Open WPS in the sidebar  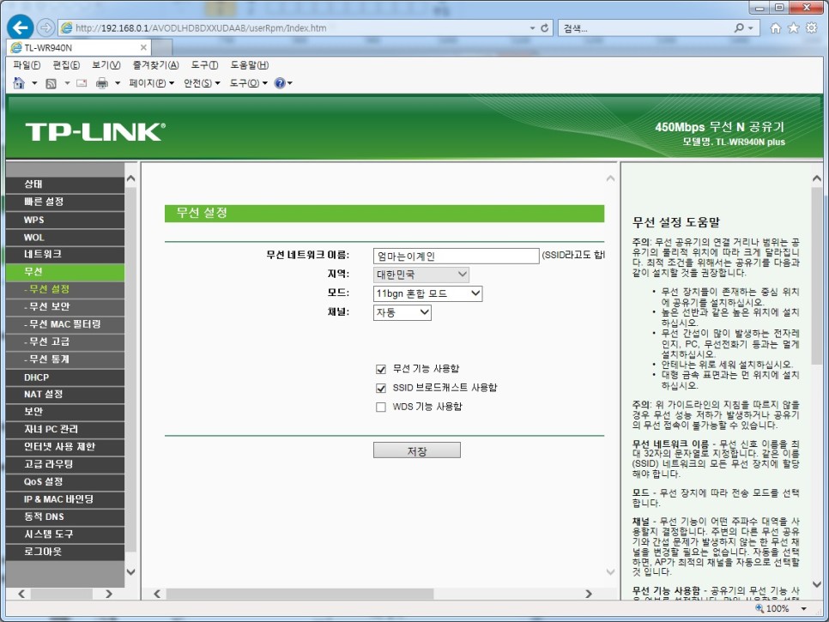point(65,220)
